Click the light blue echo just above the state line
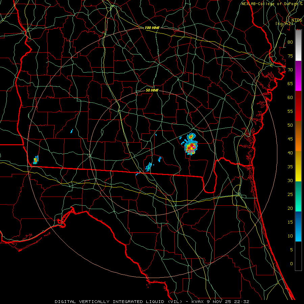 pyautogui.click(x=149, y=167)
